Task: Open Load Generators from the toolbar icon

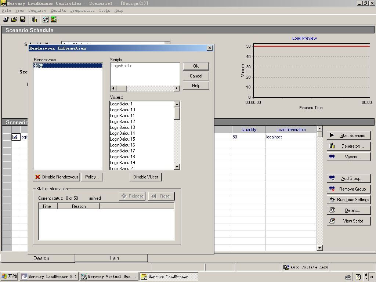Action: point(34,19)
